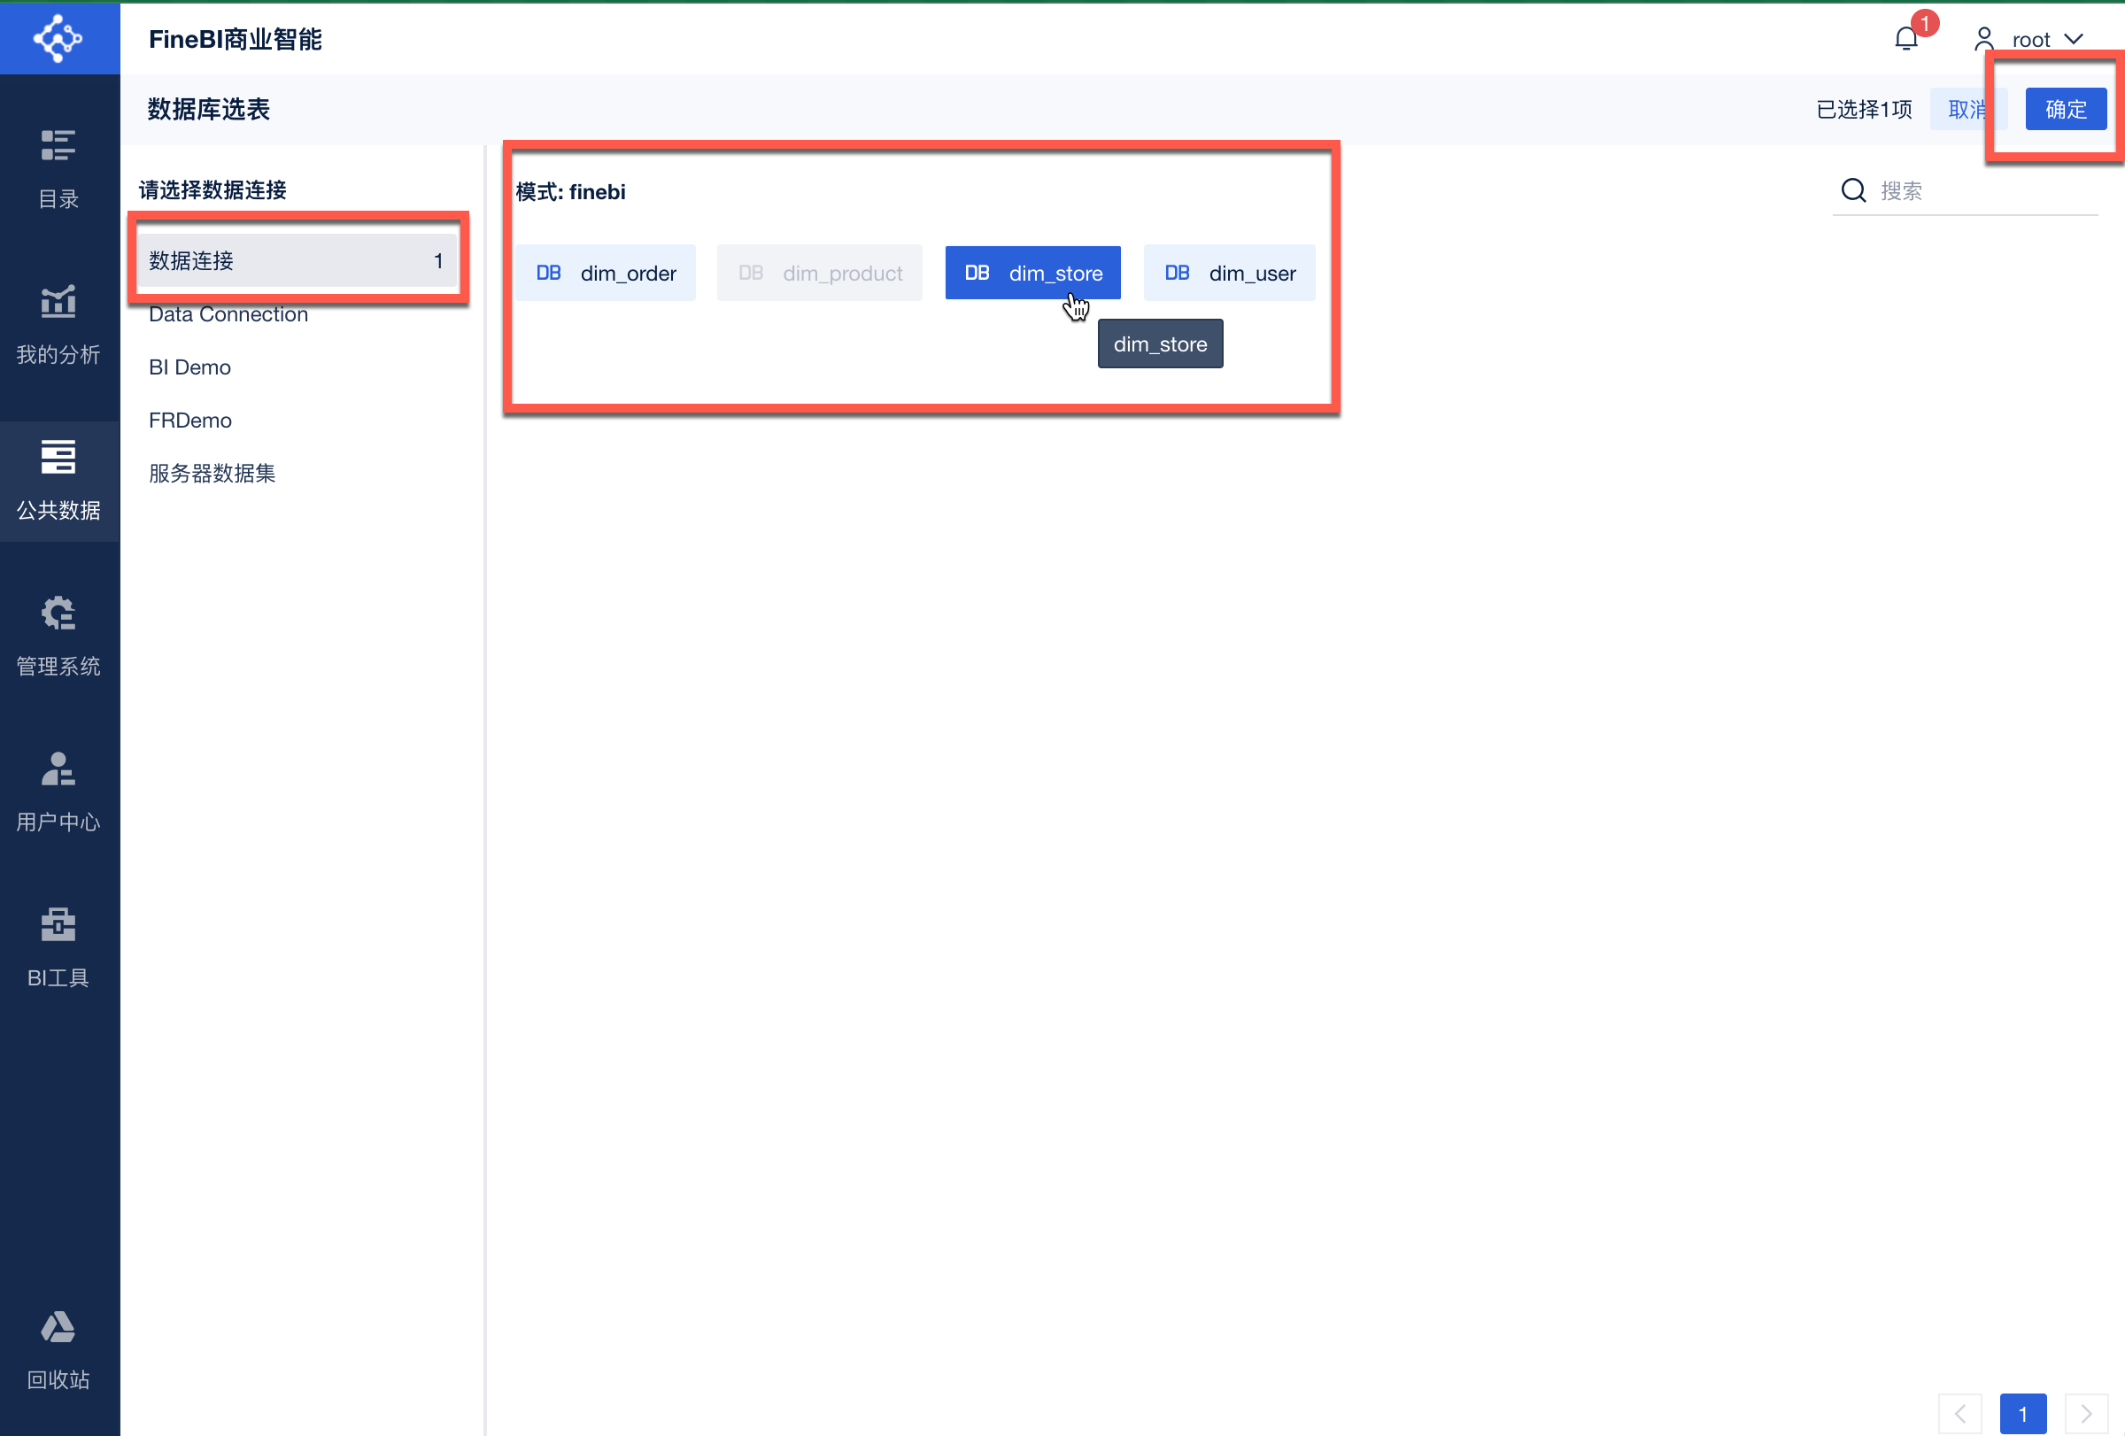Go to previous page arrow
The height and width of the screenshot is (1436, 2125).
tap(1959, 1413)
